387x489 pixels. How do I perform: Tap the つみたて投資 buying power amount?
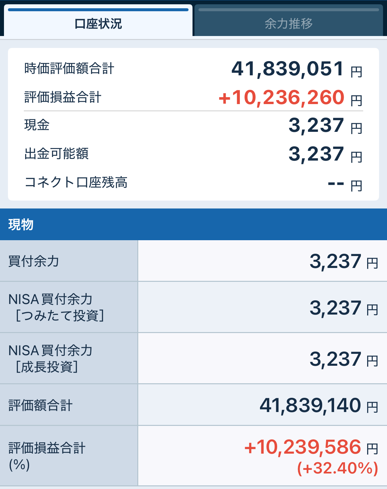(335, 308)
